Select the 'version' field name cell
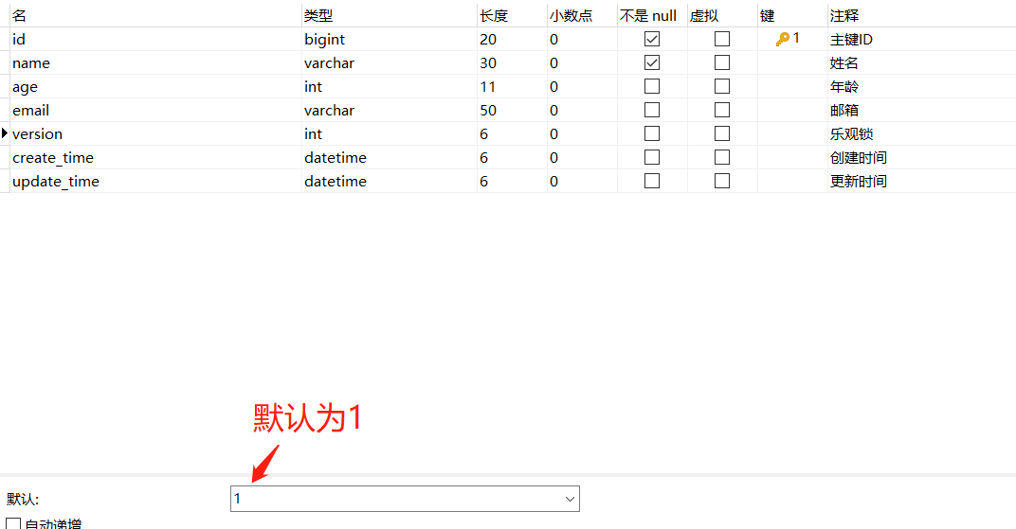This screenshot has height=529, width=1016. pyautogui.click(x=156, y=133)
